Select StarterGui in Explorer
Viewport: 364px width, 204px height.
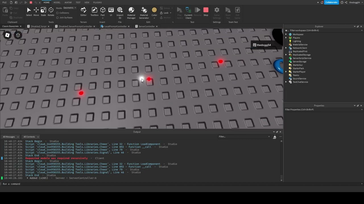pos(297,65)
